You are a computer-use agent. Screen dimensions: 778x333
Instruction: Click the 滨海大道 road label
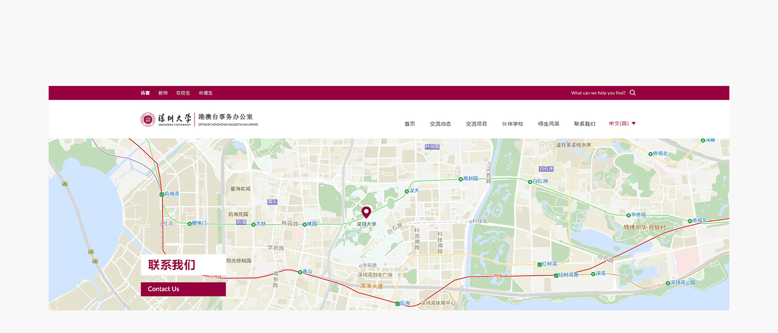(x=371, y=286)
